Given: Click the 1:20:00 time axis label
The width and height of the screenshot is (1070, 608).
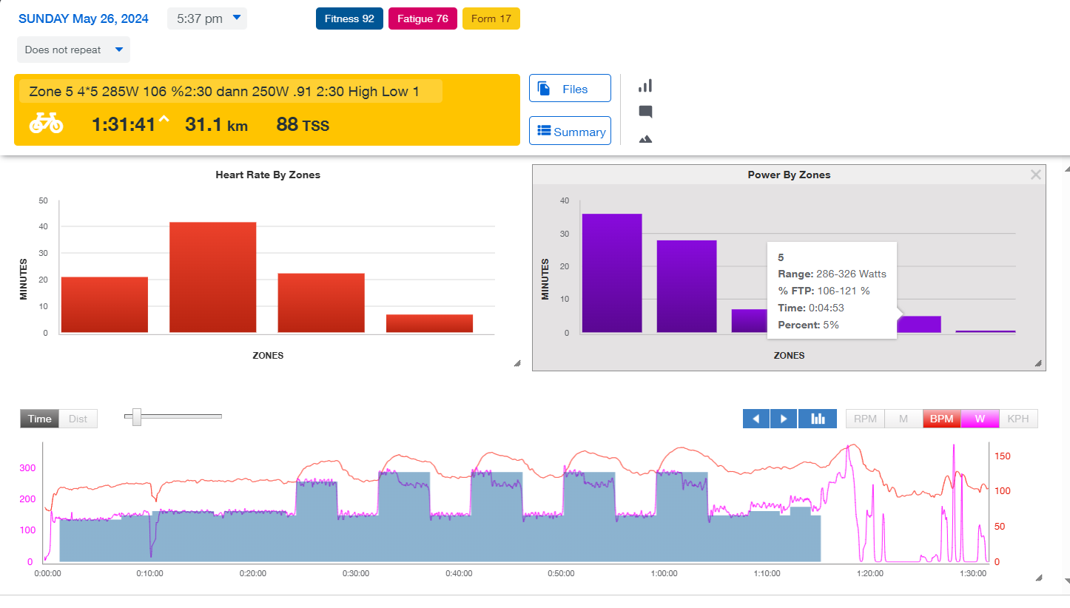Looking at the screenshot, I should coord(869,573).
